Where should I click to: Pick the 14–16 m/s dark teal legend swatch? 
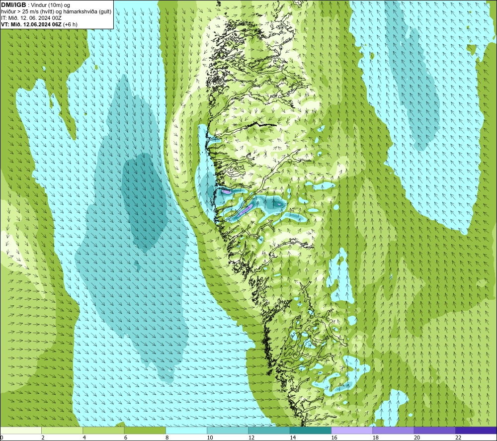tap(311, 431)
